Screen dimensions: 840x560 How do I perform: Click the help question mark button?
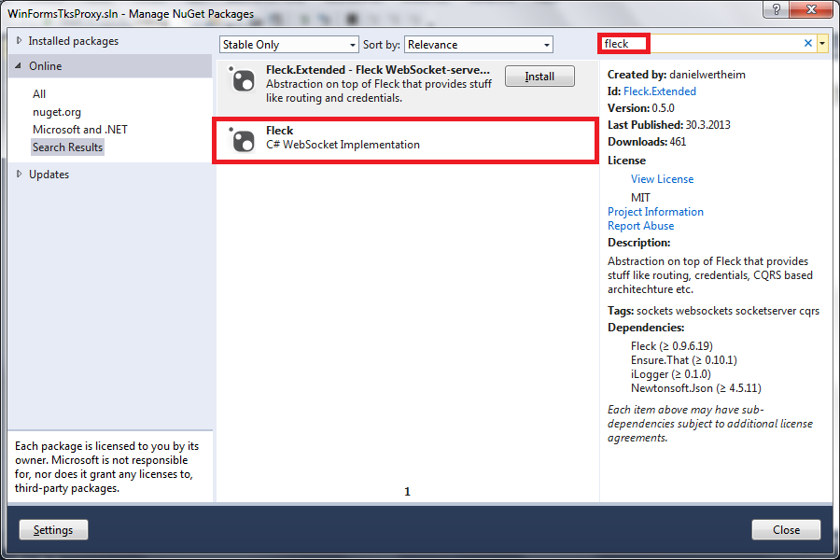[776, 9]
